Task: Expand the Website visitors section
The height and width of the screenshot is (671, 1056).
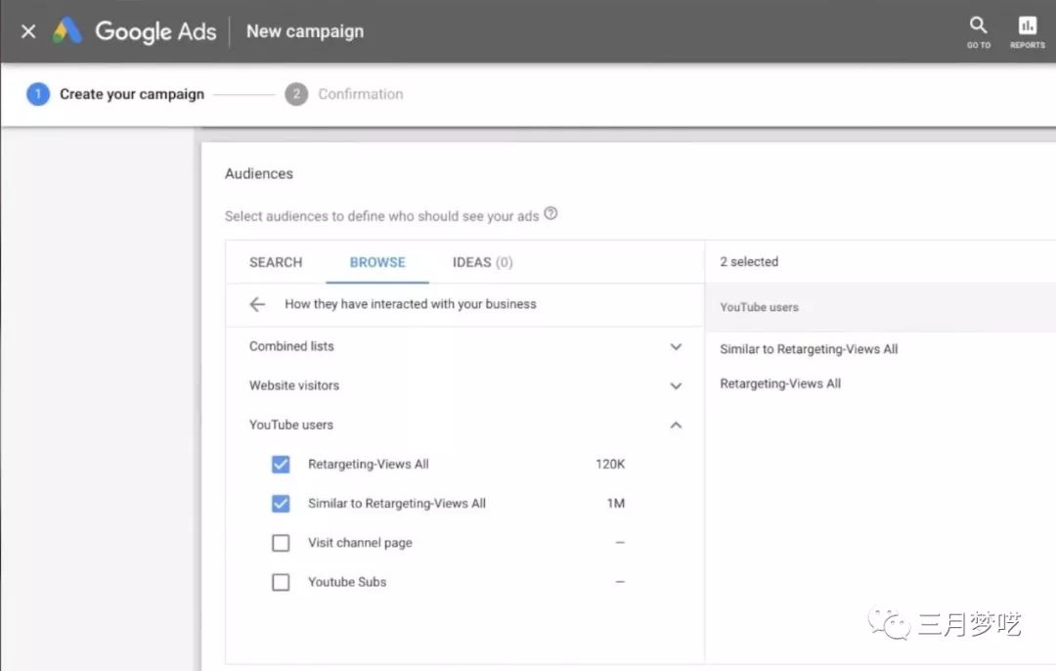Action: click(676, 386)
